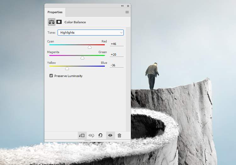The height and width of the screenshot is (165, 236).
Task: Click the man standing on the cliff
Action: 152,76
